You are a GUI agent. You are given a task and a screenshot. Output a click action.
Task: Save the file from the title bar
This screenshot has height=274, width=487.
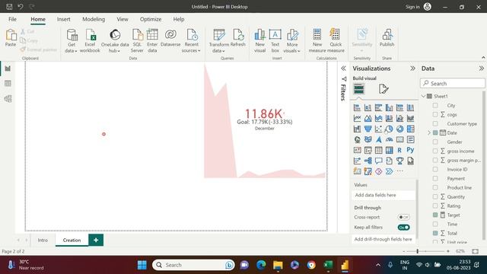pos(9,7)
